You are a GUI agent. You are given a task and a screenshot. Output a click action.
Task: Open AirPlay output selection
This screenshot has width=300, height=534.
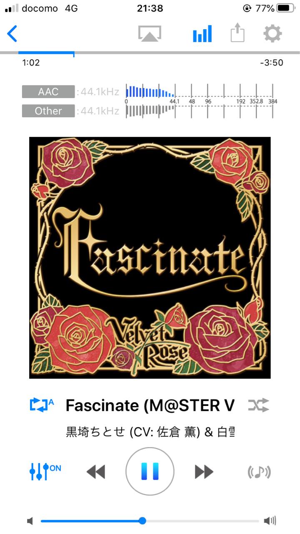point(150,34)
